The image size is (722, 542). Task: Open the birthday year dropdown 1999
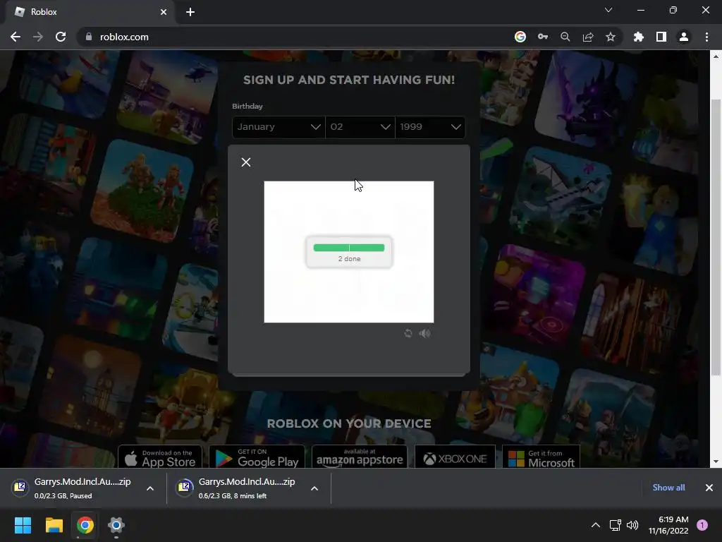click(430, 127)
